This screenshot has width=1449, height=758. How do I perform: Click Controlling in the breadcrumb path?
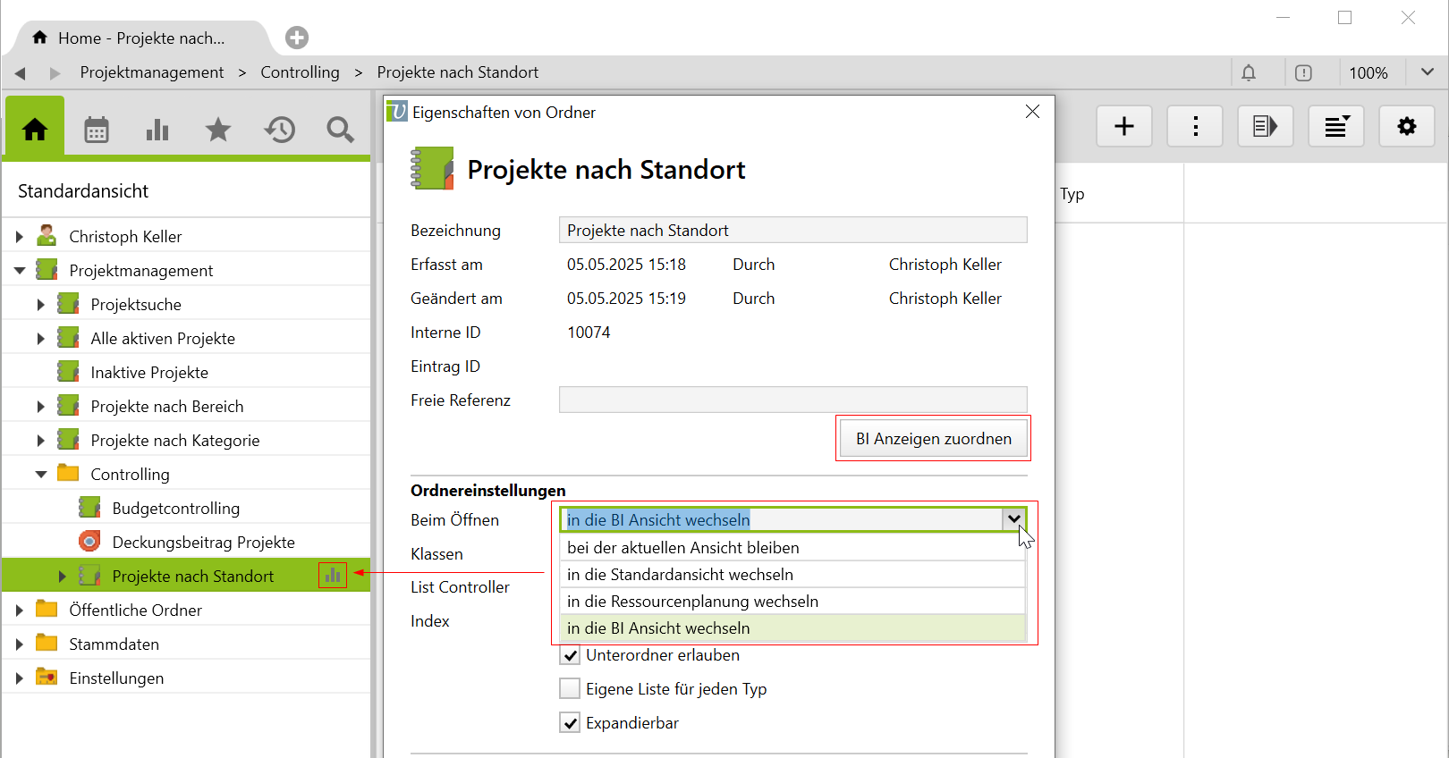click(300, 72)
